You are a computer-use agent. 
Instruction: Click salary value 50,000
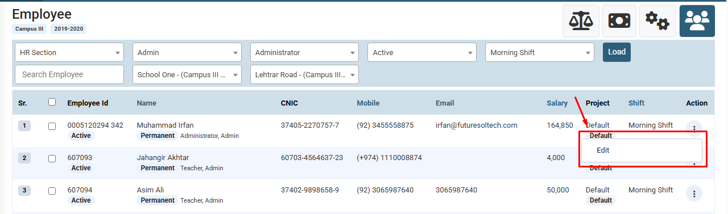pyautogui.click(x=558, y=190)
